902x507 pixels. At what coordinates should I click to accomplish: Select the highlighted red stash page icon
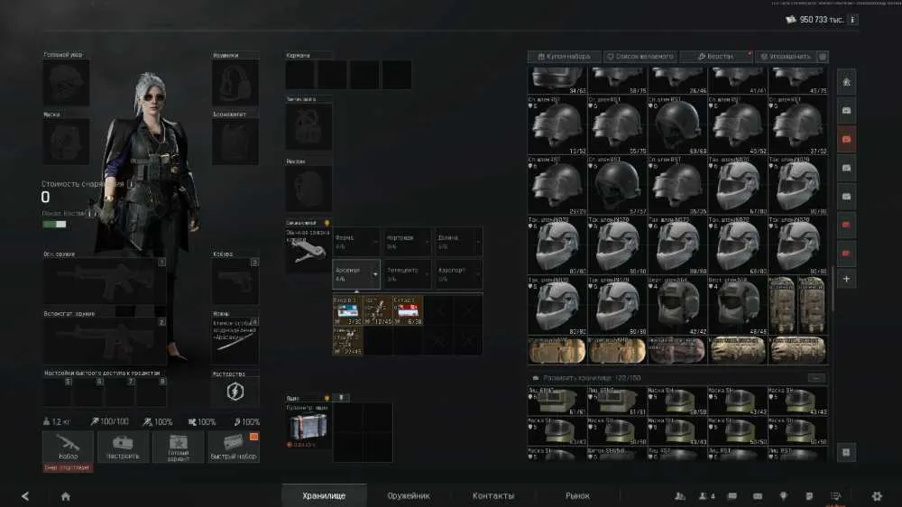pyautogui.click(x=847, y=139)
